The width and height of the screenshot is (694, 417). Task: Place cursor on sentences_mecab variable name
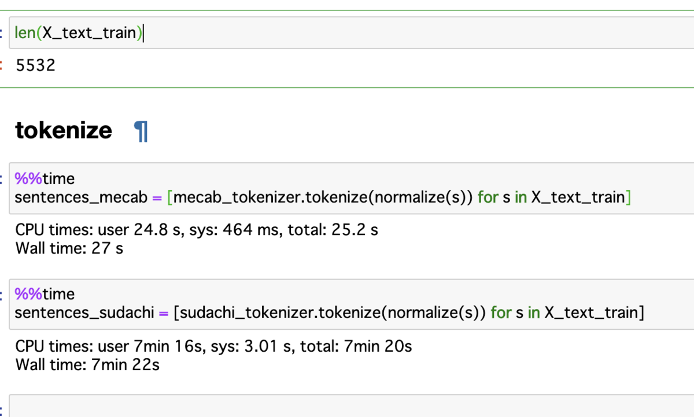tap(81, 198)
